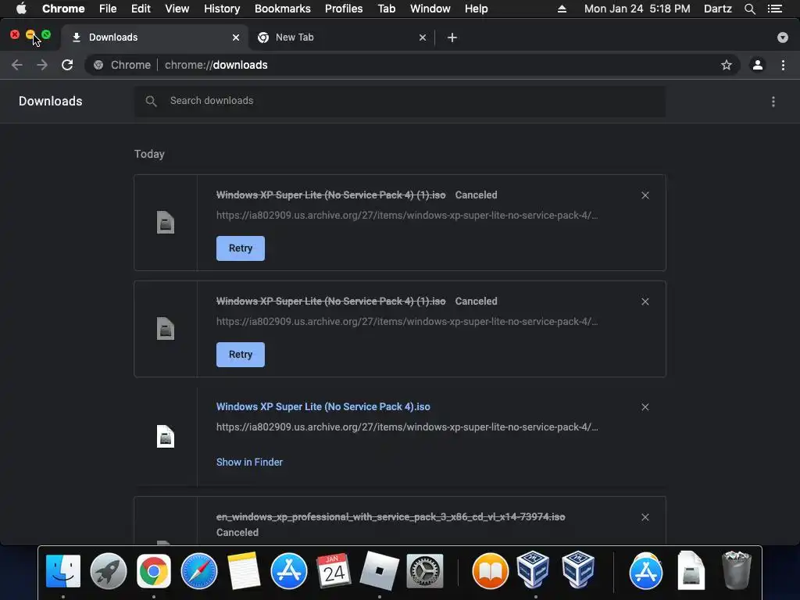Open Control Center list icon in menu bar
The width and height of the screenshot is (800, 600).
(775, 9)
